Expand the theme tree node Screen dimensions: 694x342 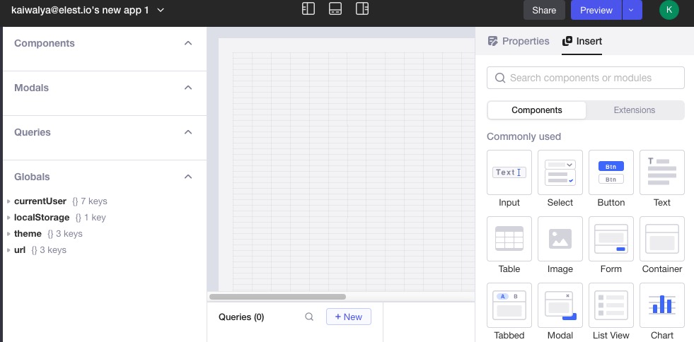click(x=8, y=234)
